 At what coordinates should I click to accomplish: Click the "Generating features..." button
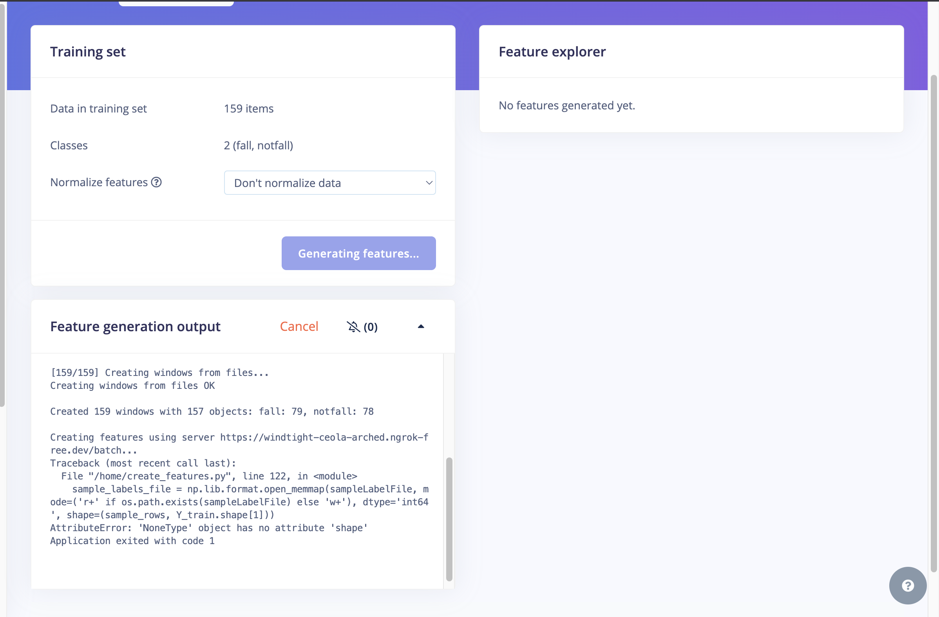tap(358, 254)
